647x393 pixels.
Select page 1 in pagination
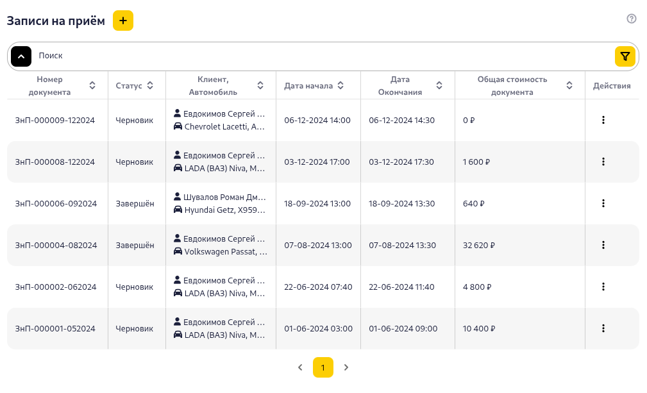(323, 367)
